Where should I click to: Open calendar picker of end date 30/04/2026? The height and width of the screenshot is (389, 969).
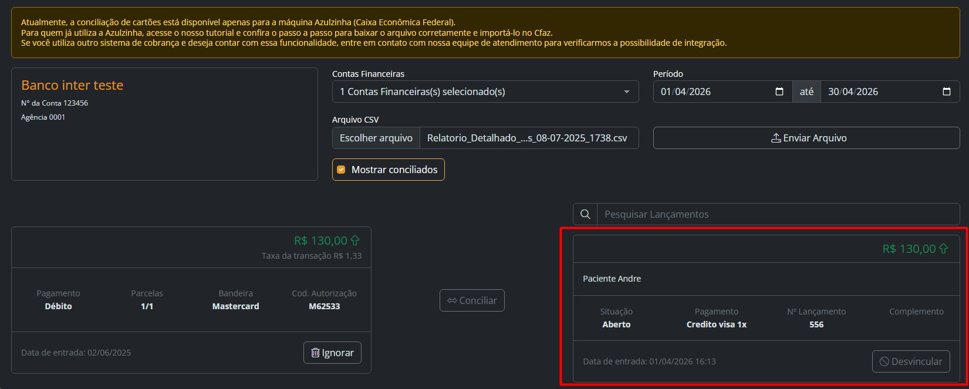pos(947,92)
